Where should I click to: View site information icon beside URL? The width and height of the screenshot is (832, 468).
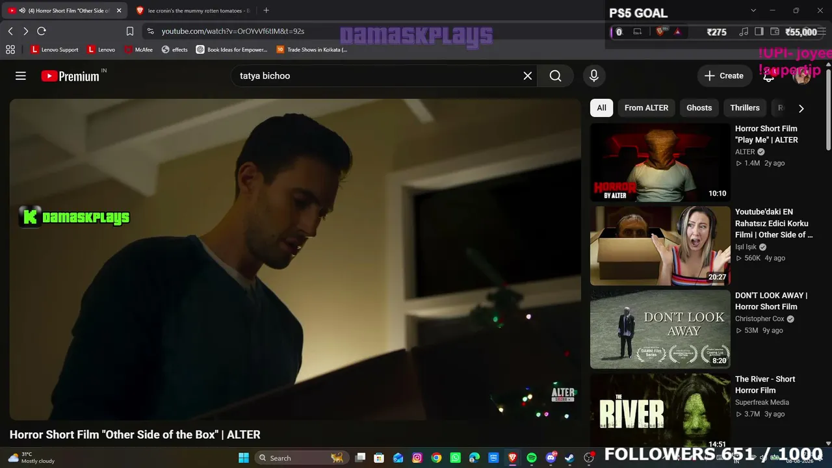click(x=150, y=31)
